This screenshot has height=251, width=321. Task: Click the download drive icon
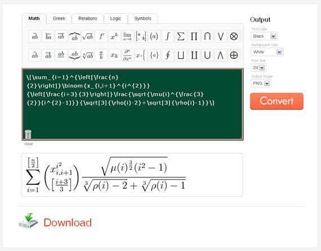coord(28,221)
